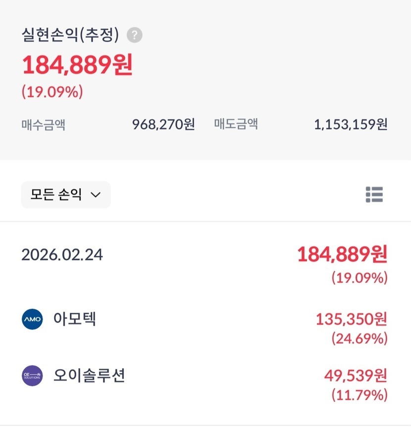Tap the 184,889원 daily total beside date
Screen dimensions: 411x430
point(342,255)
